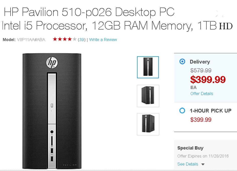The image size is (237, 171).
Task: Click the offer expiry date text
Action: pos(203,156)
